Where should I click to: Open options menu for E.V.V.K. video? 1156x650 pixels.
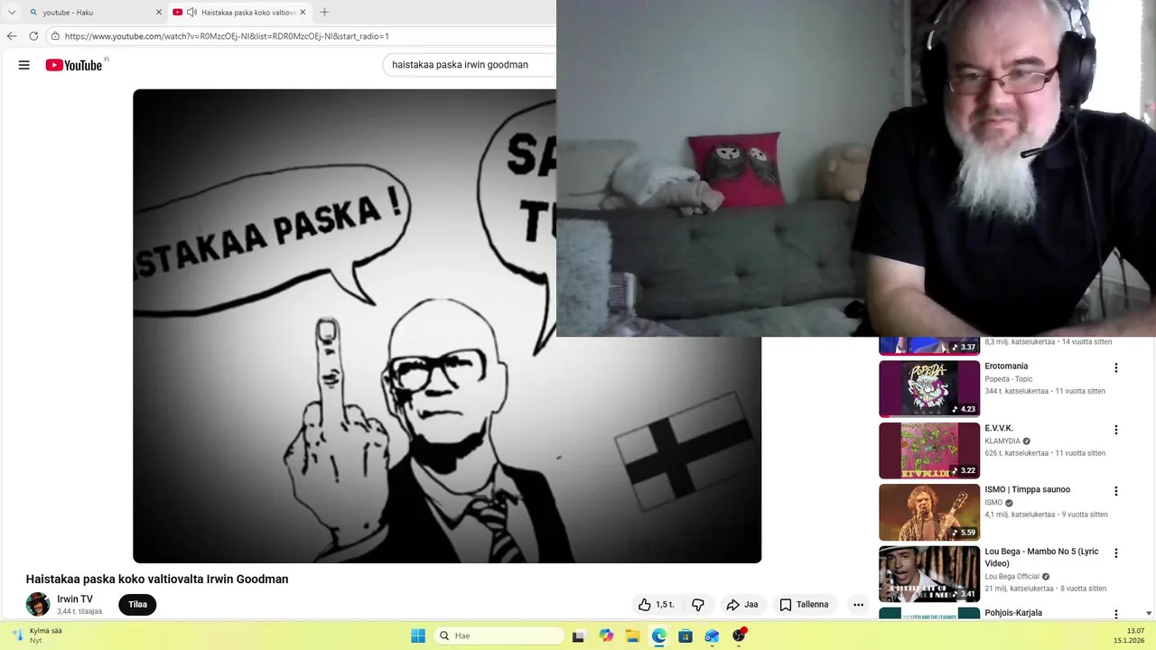point(1116,430)
